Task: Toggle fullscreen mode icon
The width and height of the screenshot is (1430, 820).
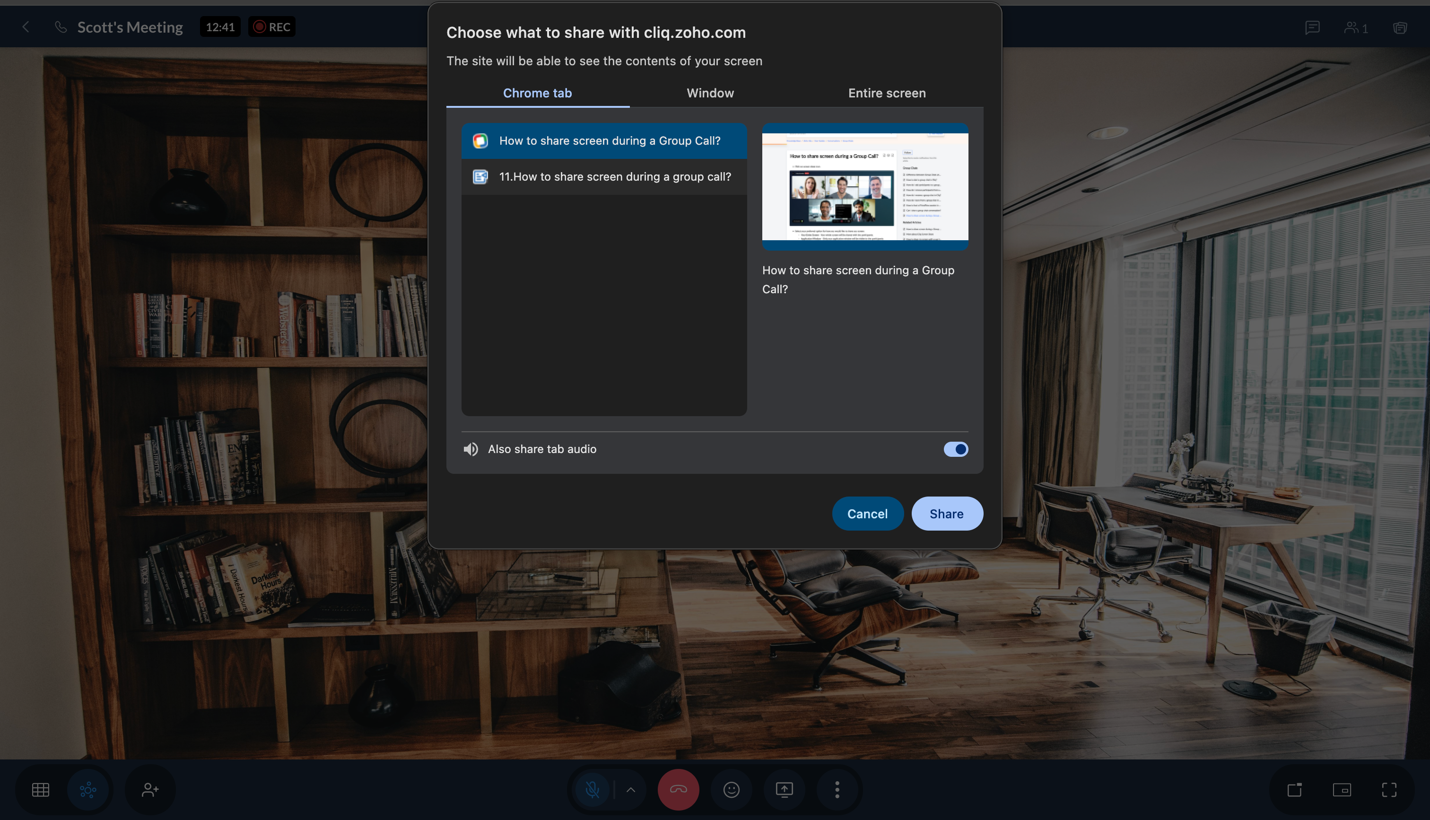Action: 1389,790
